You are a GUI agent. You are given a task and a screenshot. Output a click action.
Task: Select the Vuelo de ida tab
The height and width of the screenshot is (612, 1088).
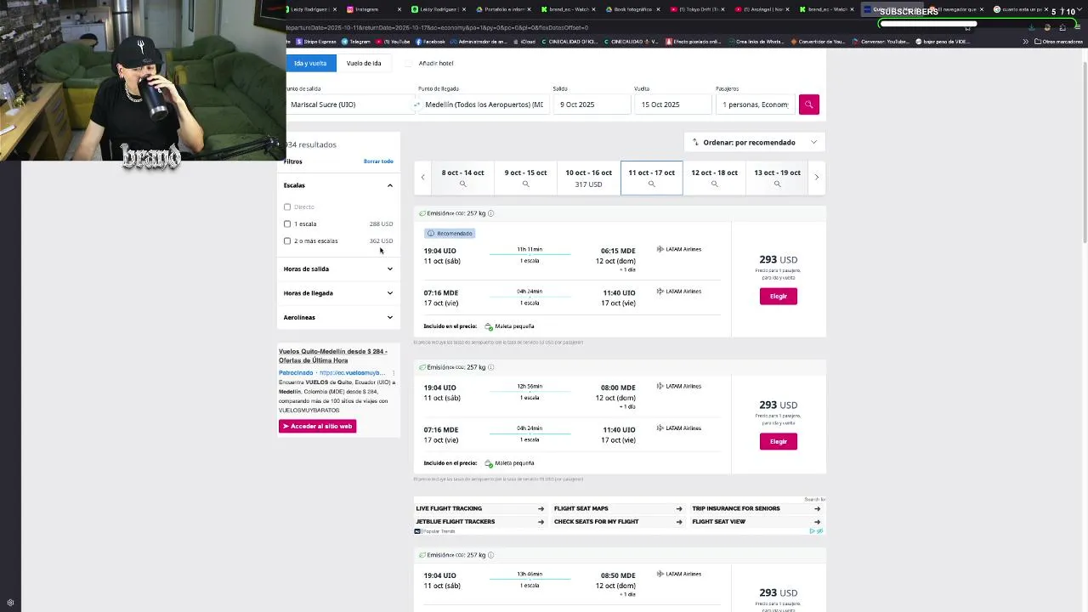pos(364,63)
